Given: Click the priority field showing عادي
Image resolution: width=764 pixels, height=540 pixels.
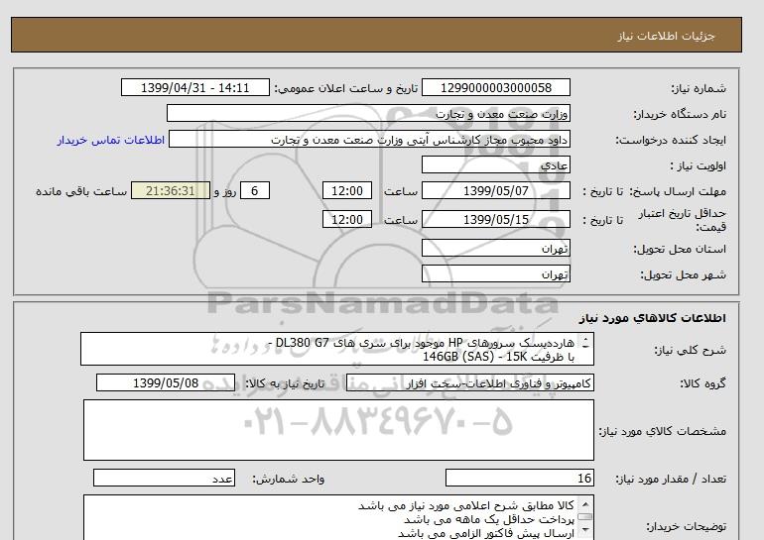Looking at the screenshot, I should click(495, 164).
